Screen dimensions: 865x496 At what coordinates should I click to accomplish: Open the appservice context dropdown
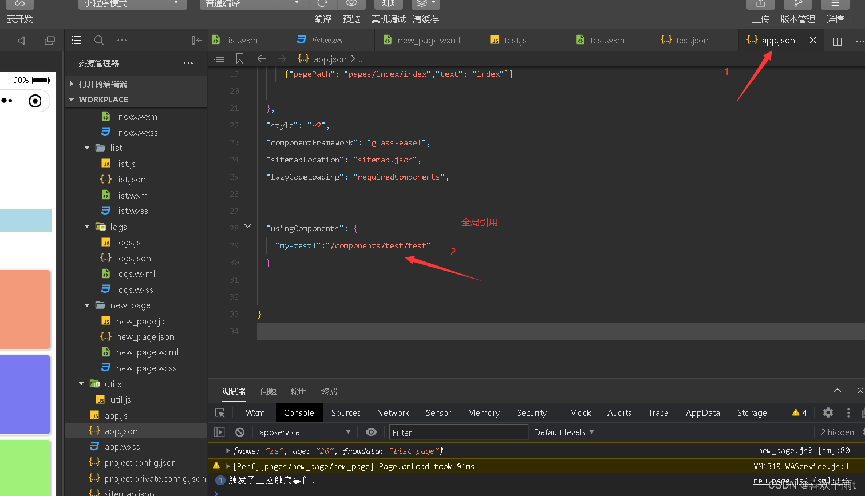click(x=305, y=432)
